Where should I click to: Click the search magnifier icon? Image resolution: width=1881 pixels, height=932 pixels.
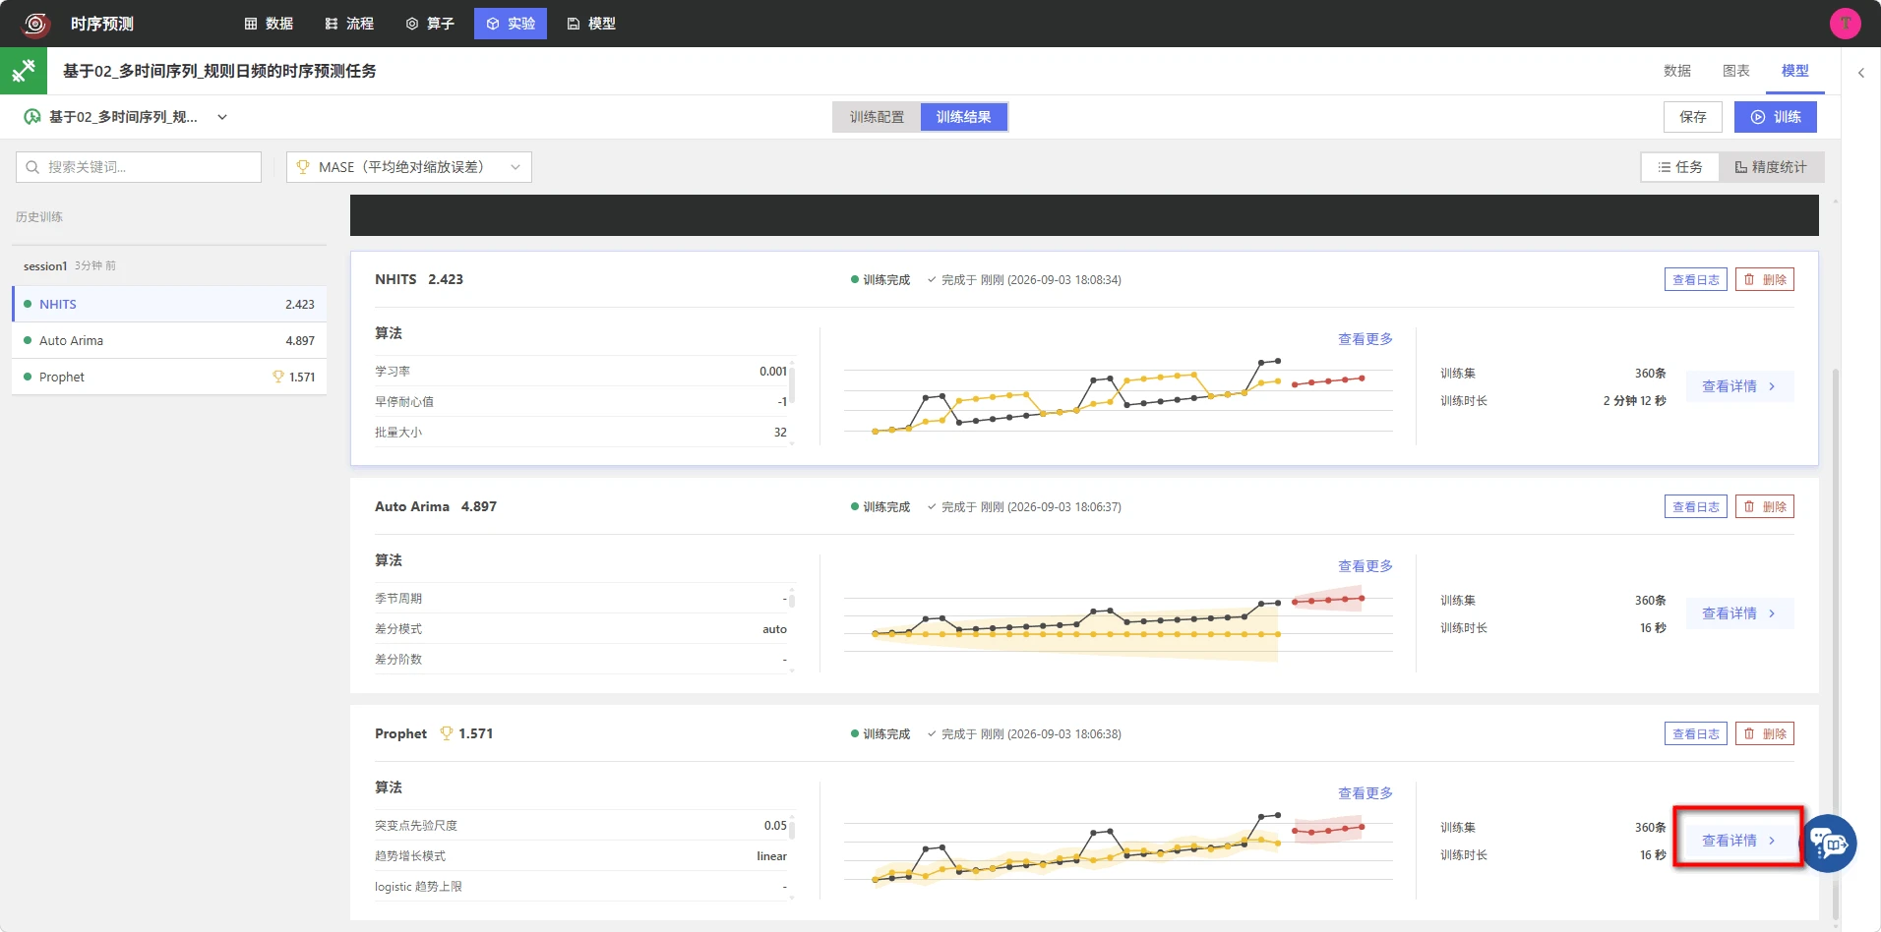click(32, 167)
